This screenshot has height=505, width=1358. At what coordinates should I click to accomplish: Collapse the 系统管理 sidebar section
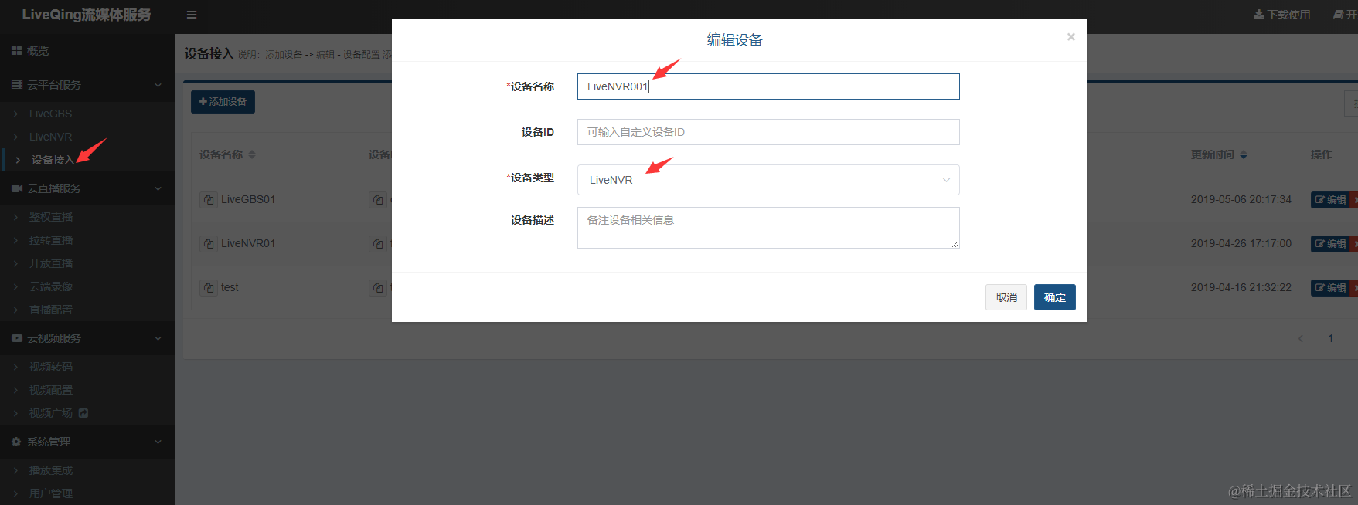[87, 442]
